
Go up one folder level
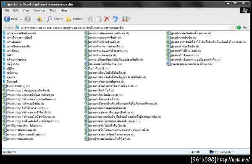39,19
